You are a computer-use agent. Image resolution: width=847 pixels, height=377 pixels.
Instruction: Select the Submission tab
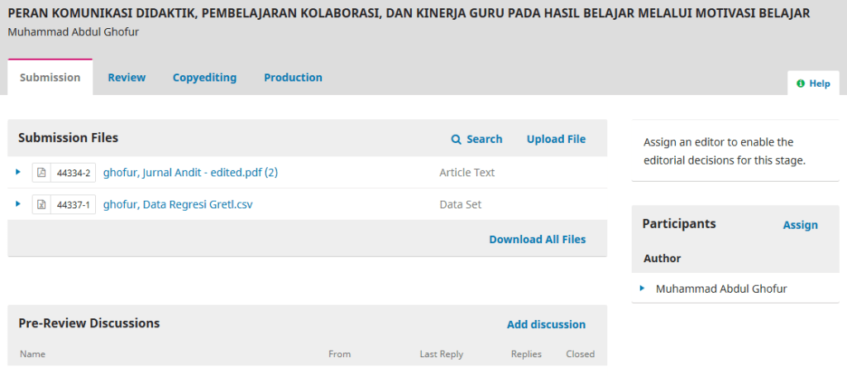click(x=50, y=78)
